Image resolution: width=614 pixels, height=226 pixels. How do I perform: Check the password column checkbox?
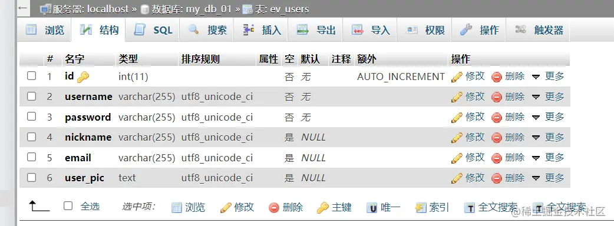(x=31, y=117)
